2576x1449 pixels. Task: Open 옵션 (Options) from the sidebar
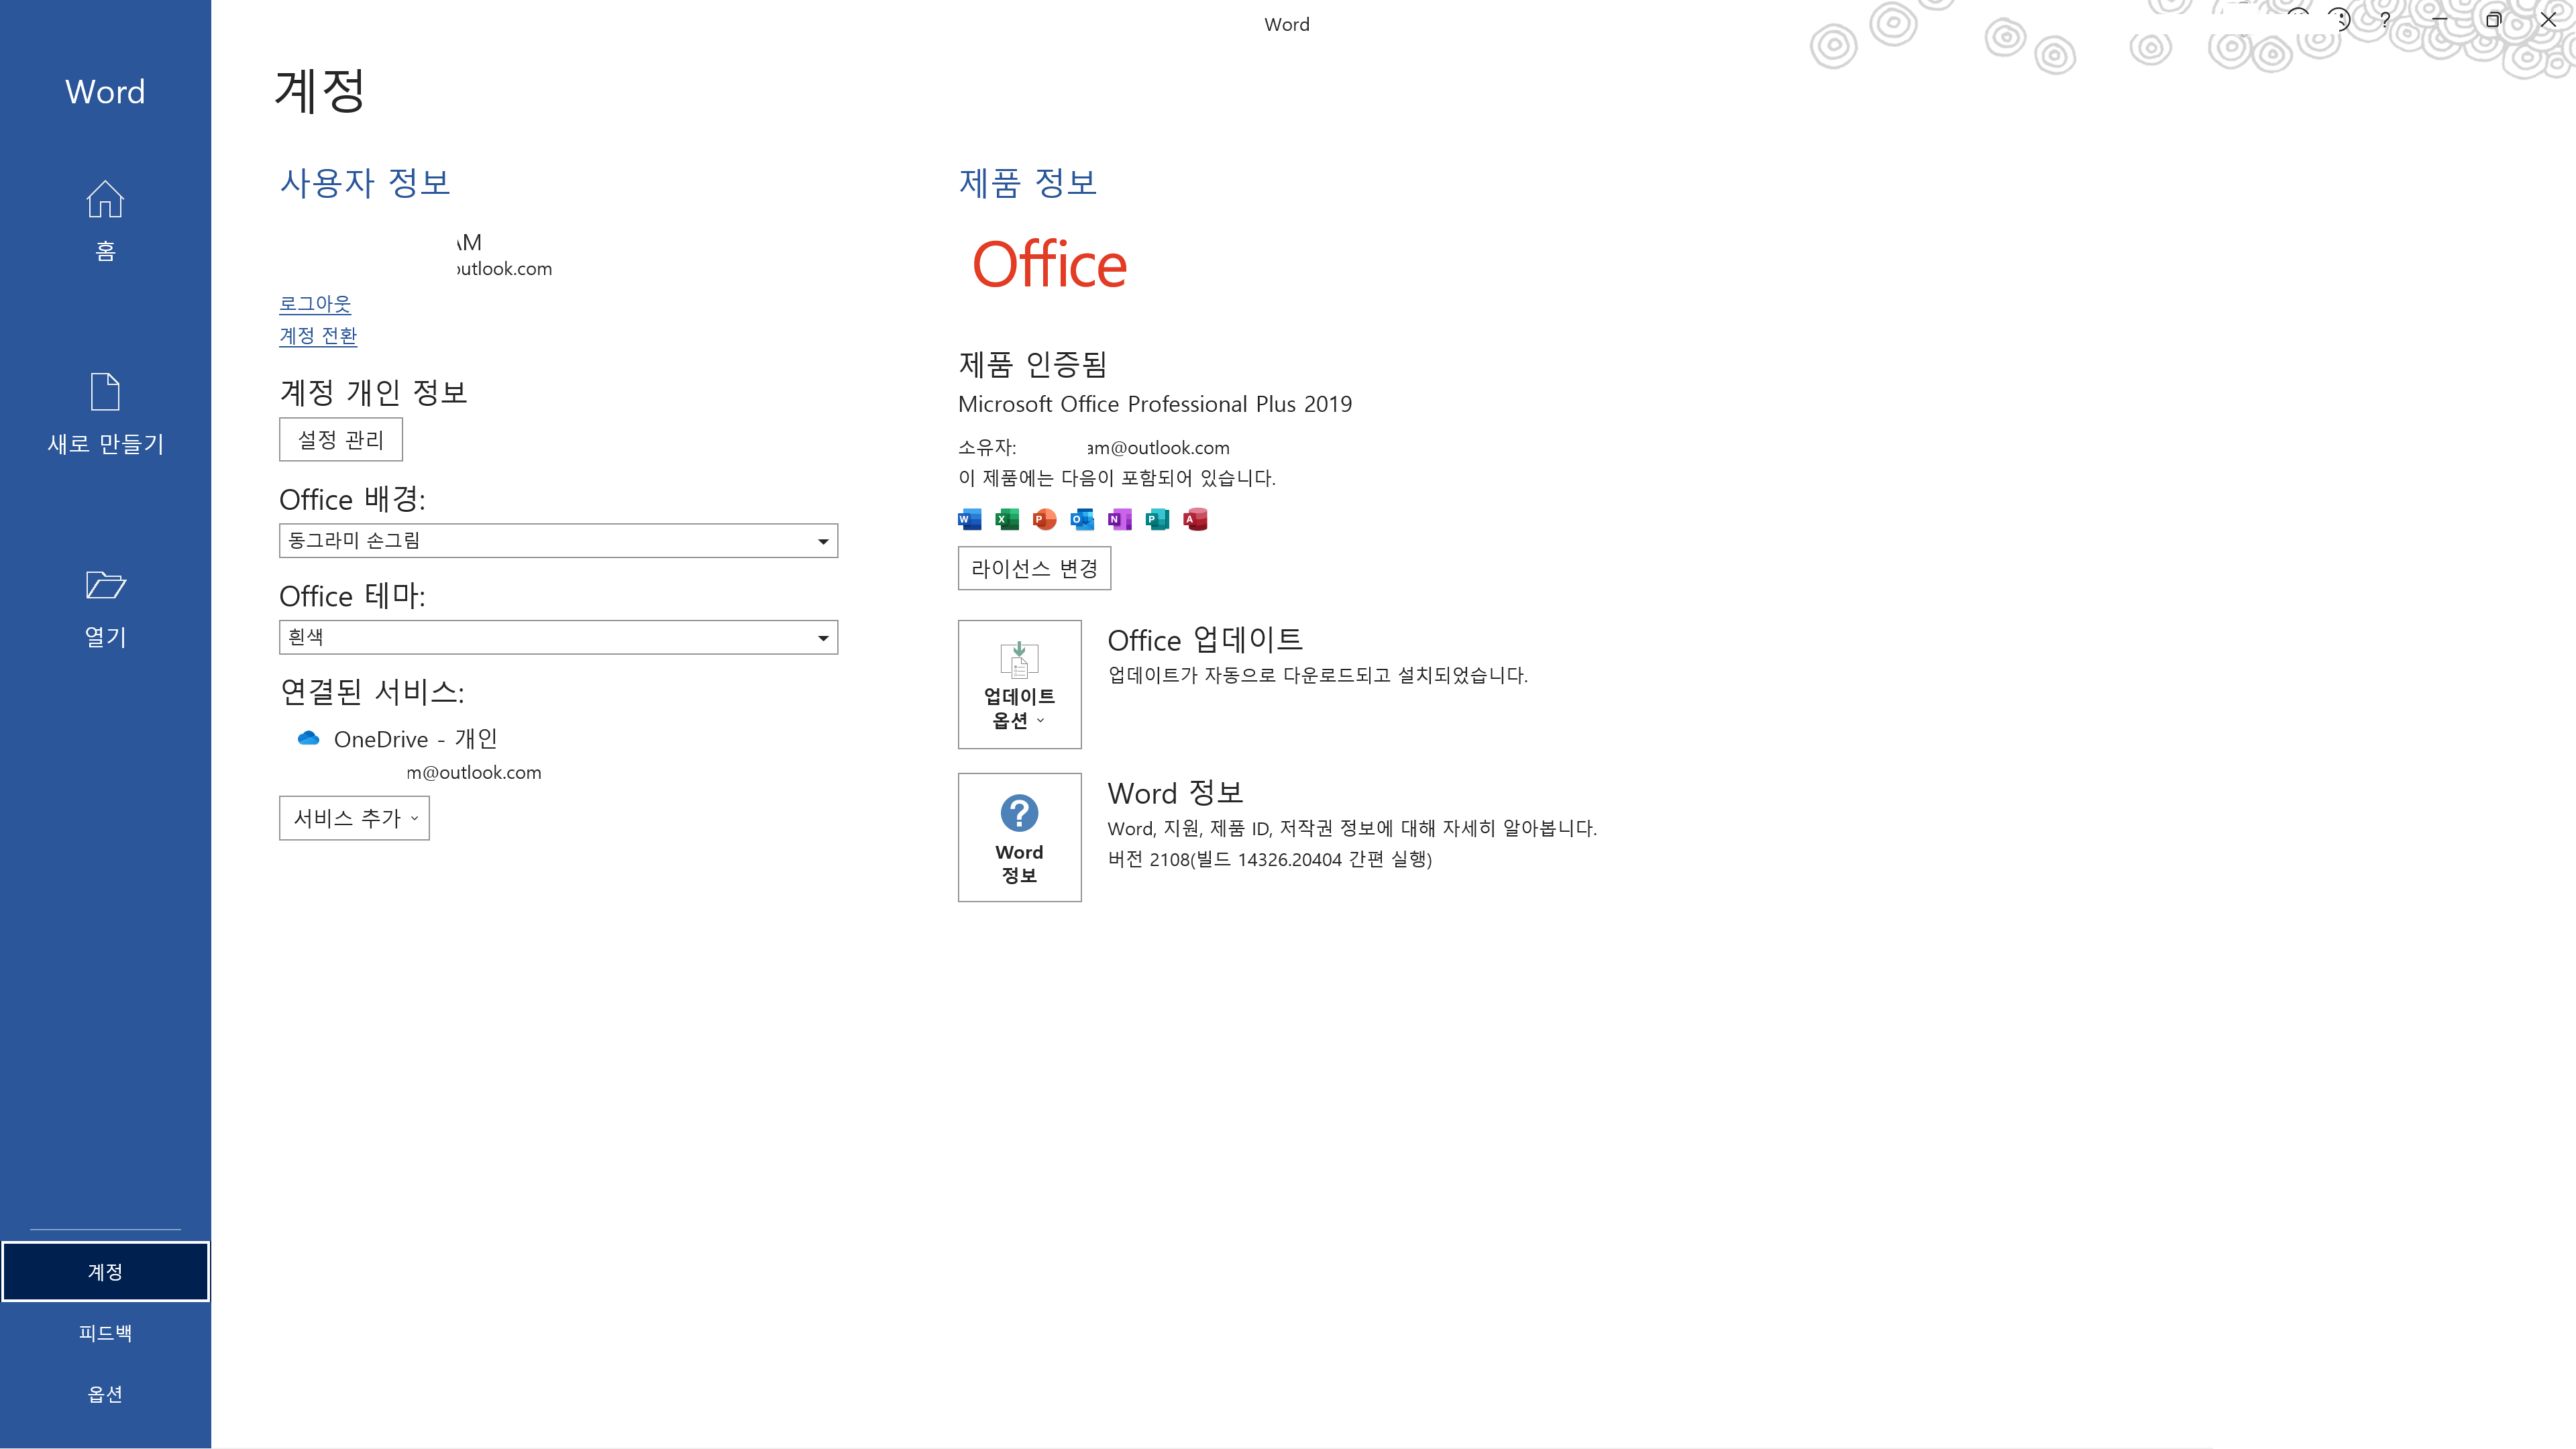click(x=105, y=1393)
